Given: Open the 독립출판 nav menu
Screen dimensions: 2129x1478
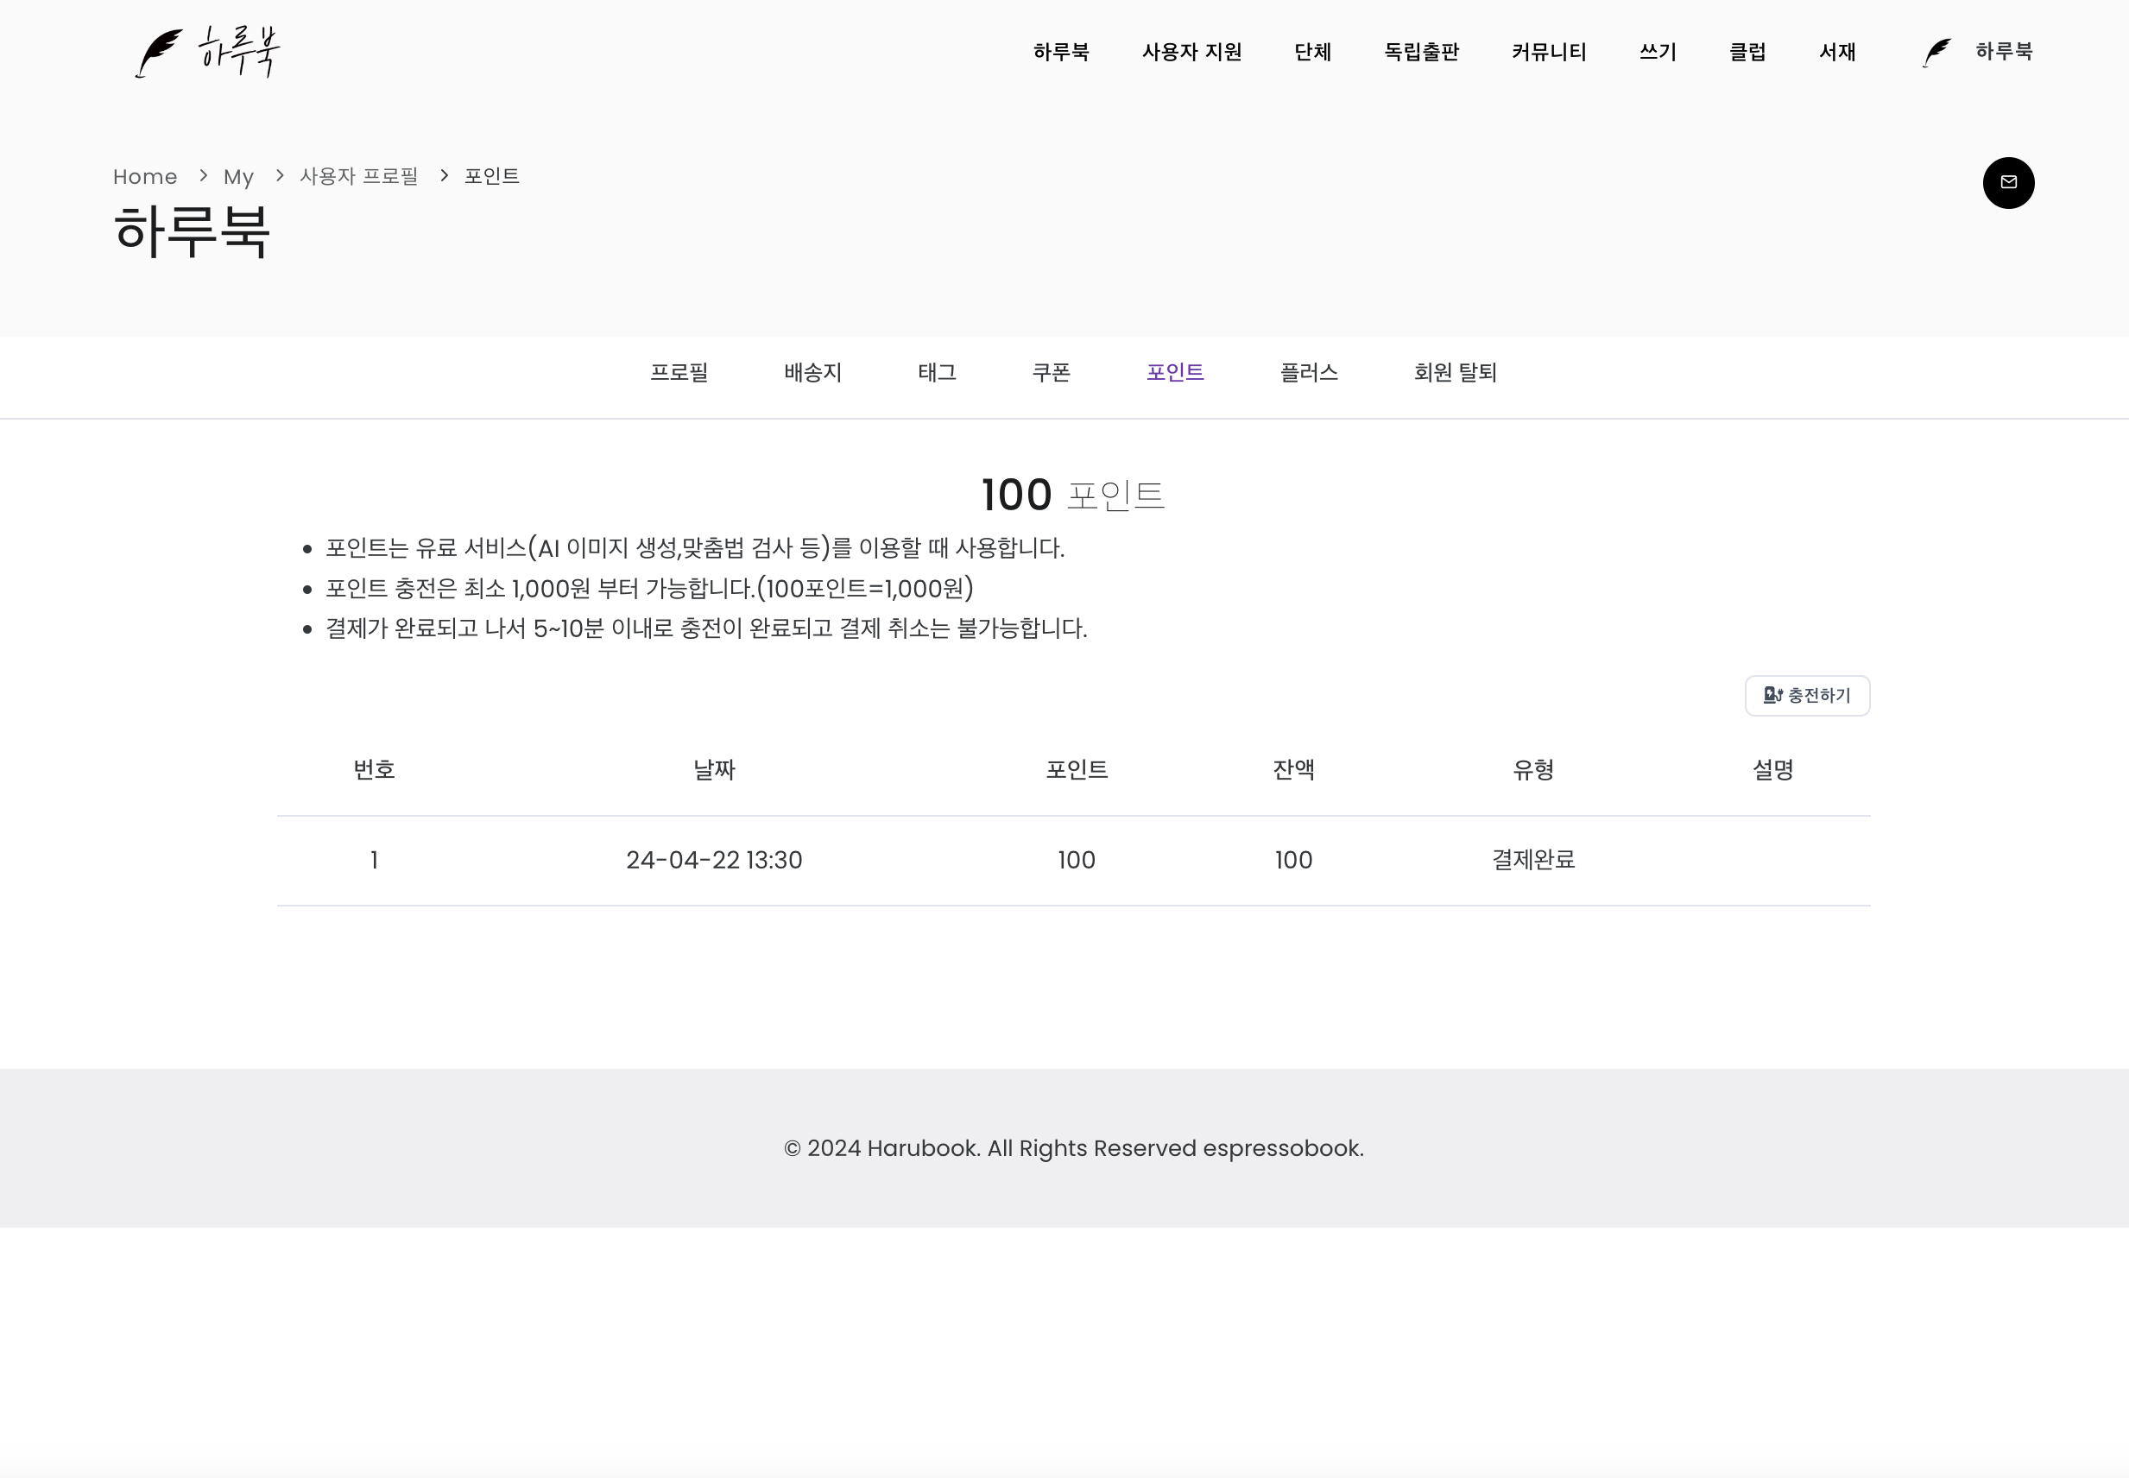Looking at the screenshot, I should coord(1420,52).
